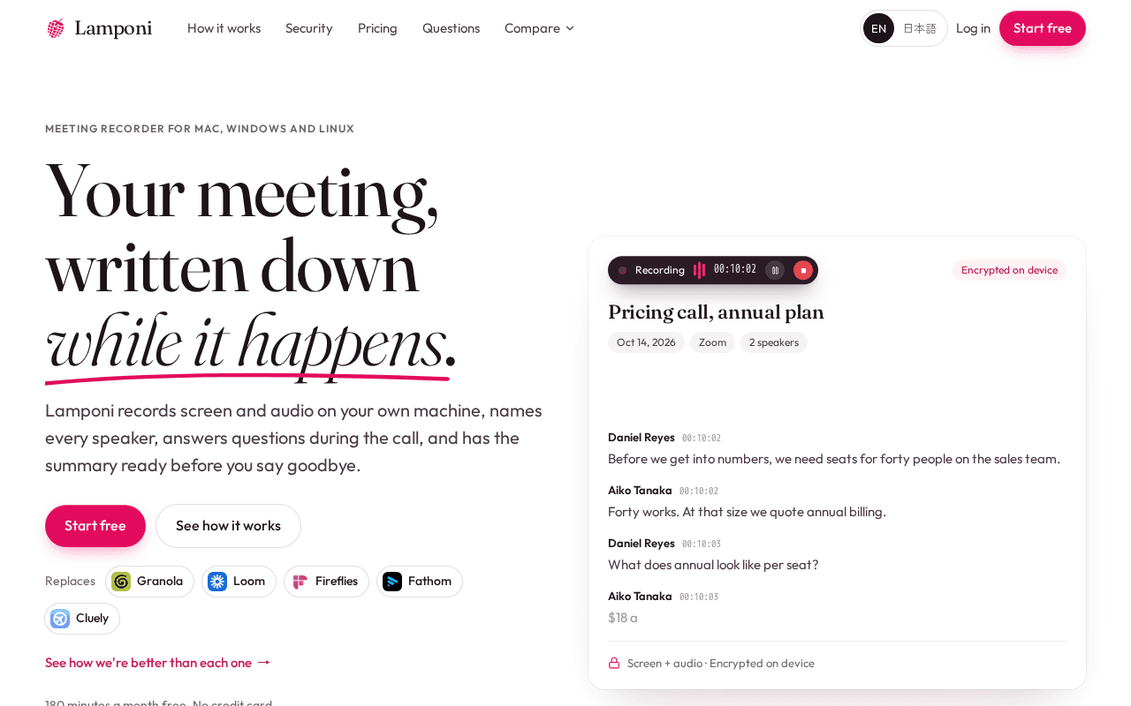
Task: Click the chevron next to Compare
Action: tap(570, 28)
